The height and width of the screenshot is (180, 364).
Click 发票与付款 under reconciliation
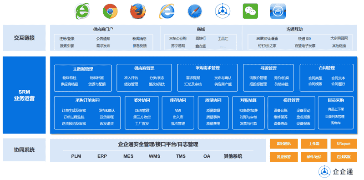coord(248,123)
